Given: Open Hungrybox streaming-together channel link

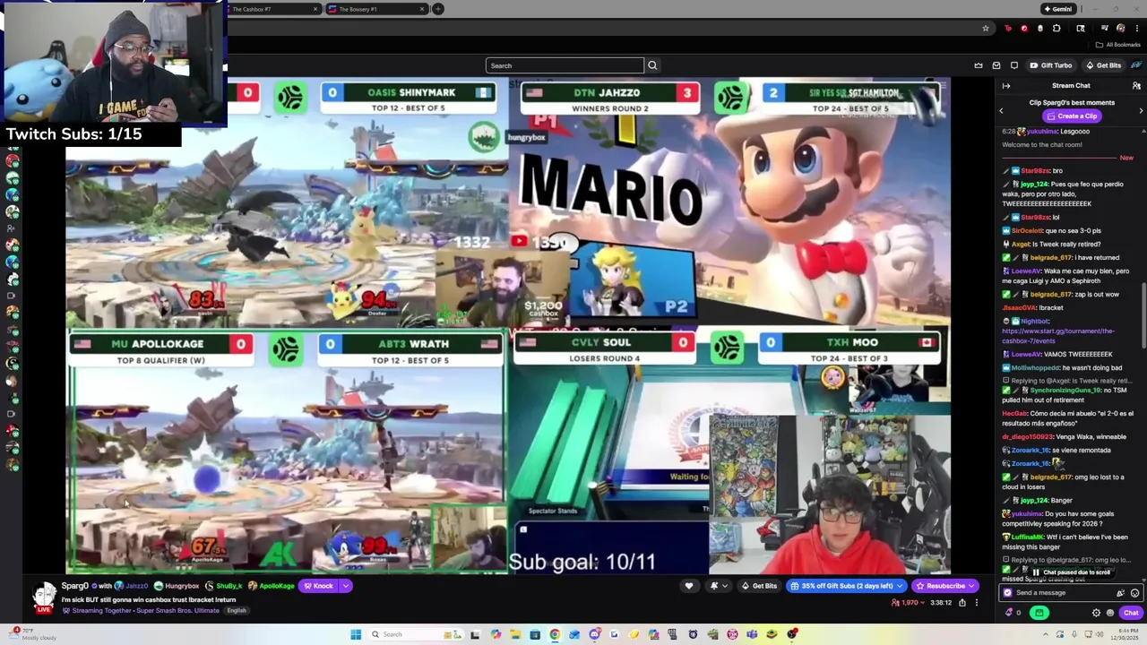Looking at the screenshot, I should click(177, 586).
